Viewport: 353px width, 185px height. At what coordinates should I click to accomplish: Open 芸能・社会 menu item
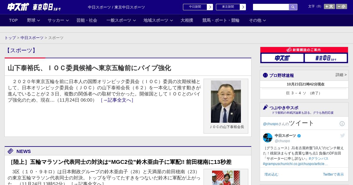(87, 20)
